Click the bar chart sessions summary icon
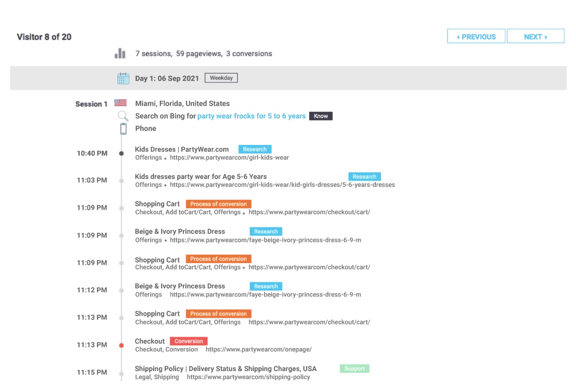 click(x=120, y=53)
